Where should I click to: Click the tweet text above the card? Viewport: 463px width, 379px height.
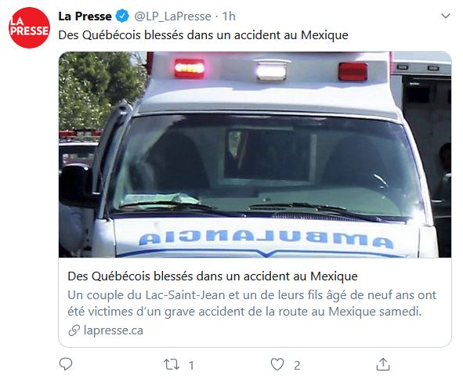point(203,35)
